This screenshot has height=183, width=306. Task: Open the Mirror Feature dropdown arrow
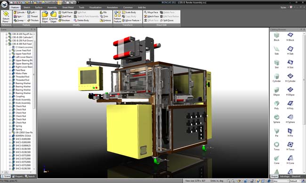click(x=140, y=20)
